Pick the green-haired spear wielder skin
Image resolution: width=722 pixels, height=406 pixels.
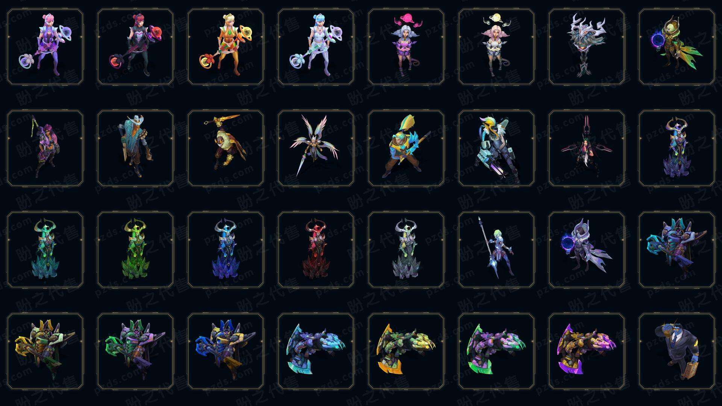point(496,250)
